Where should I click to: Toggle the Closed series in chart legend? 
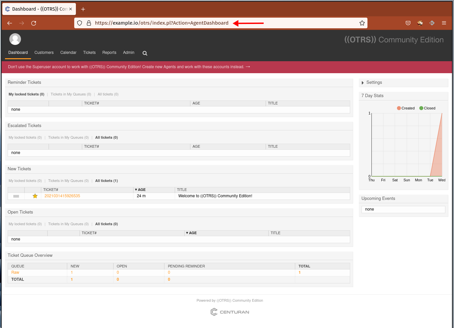427,108
